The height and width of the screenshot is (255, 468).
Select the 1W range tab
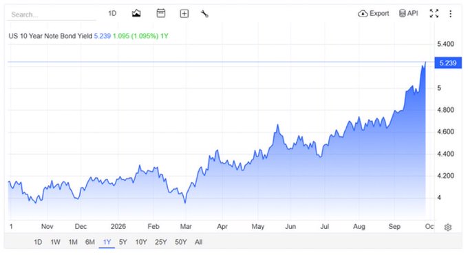[55, 242]
